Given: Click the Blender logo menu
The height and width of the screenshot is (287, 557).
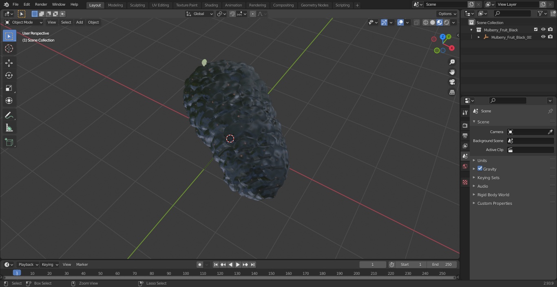Looking at the screenshot, I should pos(7,4).
